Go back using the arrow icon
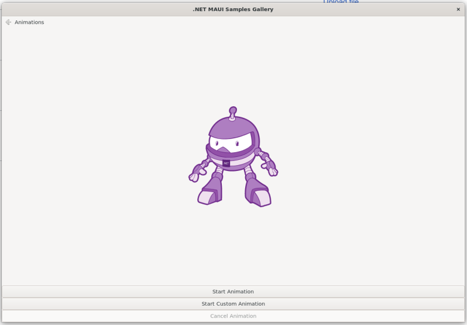Image resolution: width=467 pixels, height=325 pixels. pos(8,22)
